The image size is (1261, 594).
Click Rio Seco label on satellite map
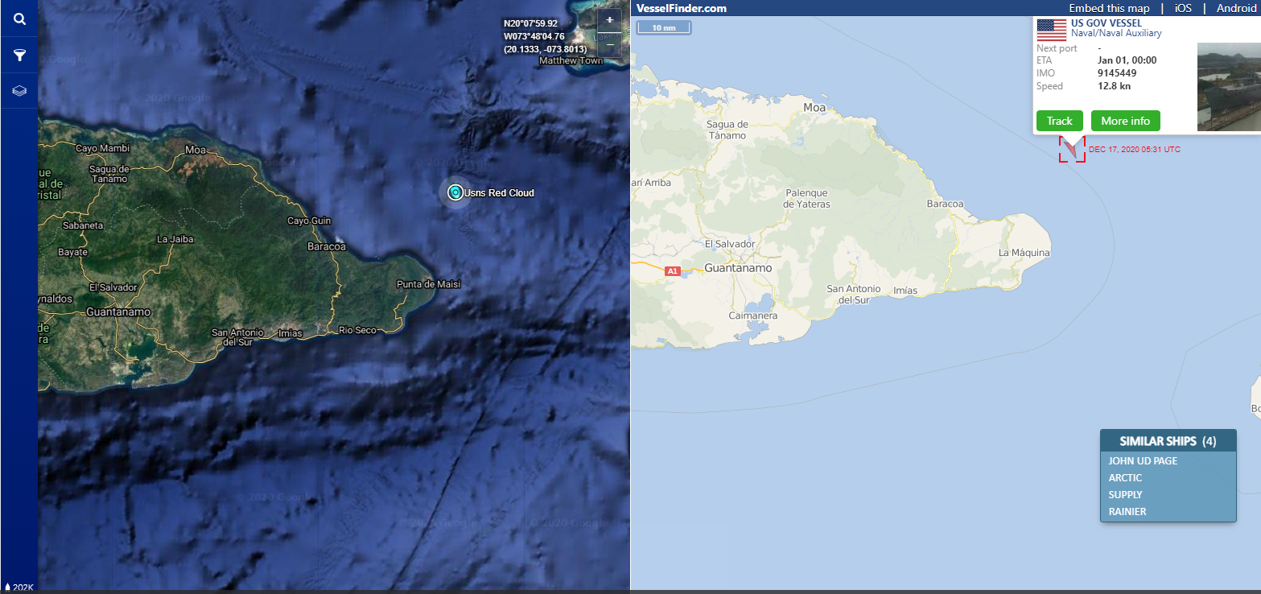pos(357,330)
